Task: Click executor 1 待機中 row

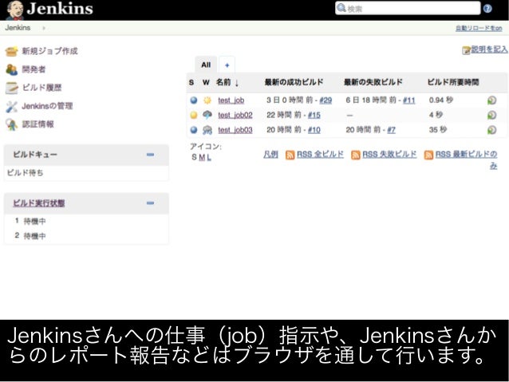Action: click(x=86, y=222)
